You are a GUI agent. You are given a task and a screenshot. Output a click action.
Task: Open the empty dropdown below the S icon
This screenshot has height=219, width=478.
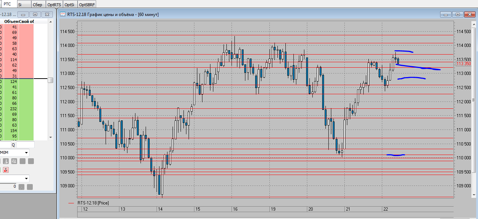27,179
